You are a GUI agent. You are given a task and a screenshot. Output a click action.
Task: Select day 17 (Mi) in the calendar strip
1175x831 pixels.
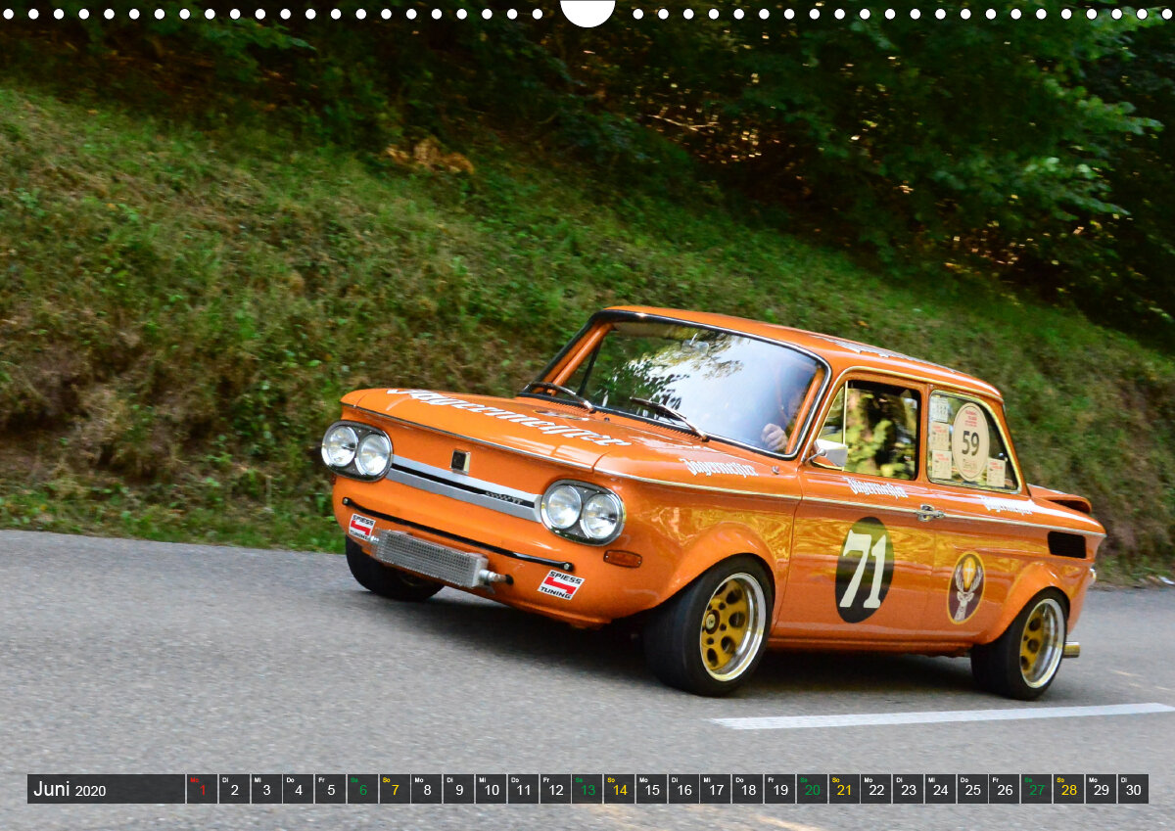[x=716, y=789]
